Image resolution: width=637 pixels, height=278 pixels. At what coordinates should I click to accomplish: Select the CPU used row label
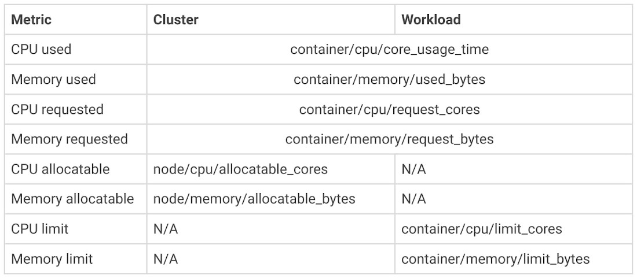pos(41,50)
